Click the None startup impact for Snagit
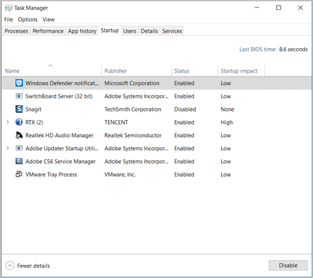 227,109
